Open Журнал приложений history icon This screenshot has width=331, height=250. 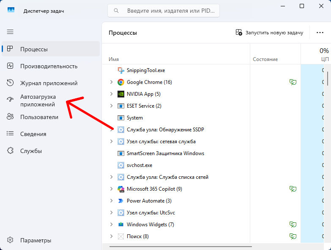coord(10,83)
